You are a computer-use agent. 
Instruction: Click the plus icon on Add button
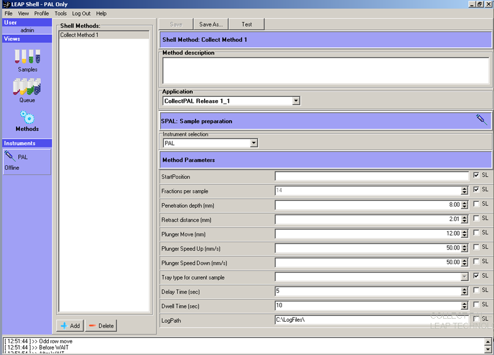click(64, 326)
